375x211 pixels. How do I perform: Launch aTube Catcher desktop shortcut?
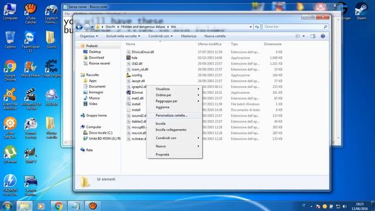[x=30, y=13]
